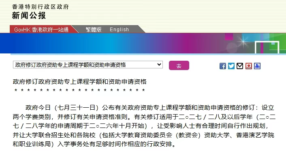Click paragraph line starting 七／二八学年的申请周期
This screenshot has width=286, height=151.
click(141, 126)
